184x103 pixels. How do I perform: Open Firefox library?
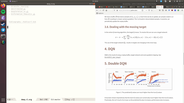pos(160,10)
